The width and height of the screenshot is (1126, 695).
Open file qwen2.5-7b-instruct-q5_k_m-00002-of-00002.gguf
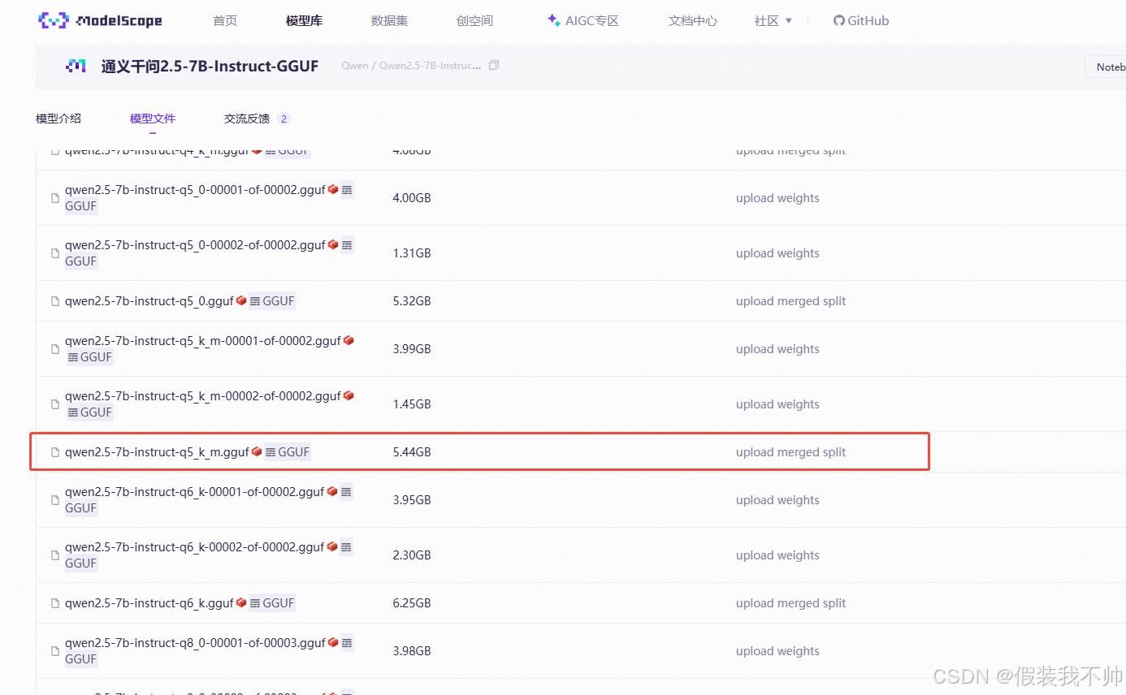(x=203, y=396)
